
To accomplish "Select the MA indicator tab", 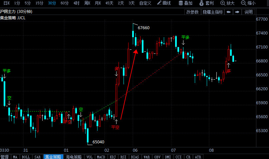I will (15, 157).
